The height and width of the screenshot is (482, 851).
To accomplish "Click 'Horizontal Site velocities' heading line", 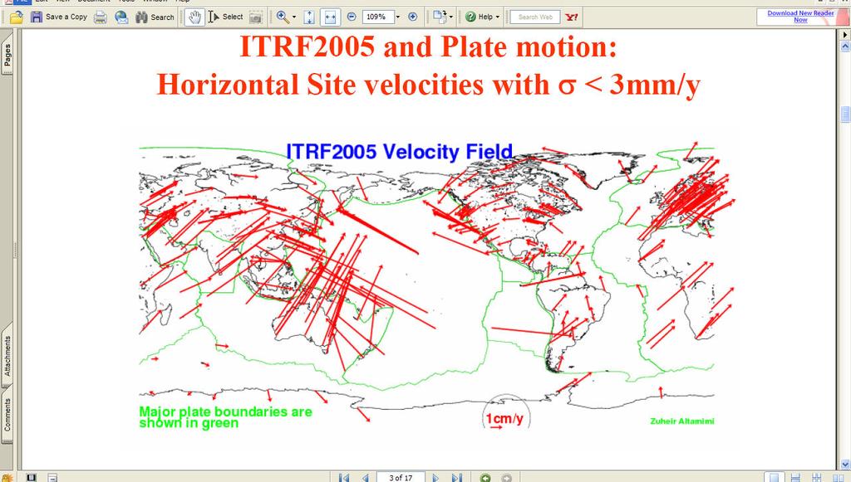I will pos(428,85).
